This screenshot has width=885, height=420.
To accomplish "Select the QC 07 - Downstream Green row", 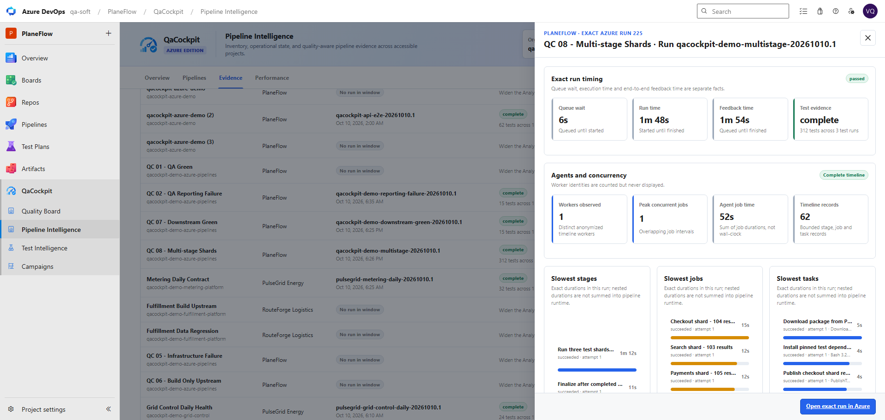I will coord(337,226).
